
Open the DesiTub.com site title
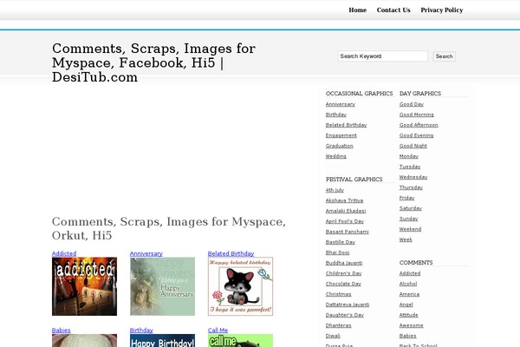coord(153,62)
